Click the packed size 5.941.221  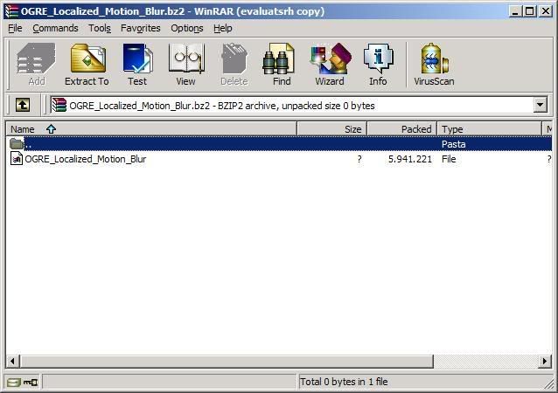[410, 159]
